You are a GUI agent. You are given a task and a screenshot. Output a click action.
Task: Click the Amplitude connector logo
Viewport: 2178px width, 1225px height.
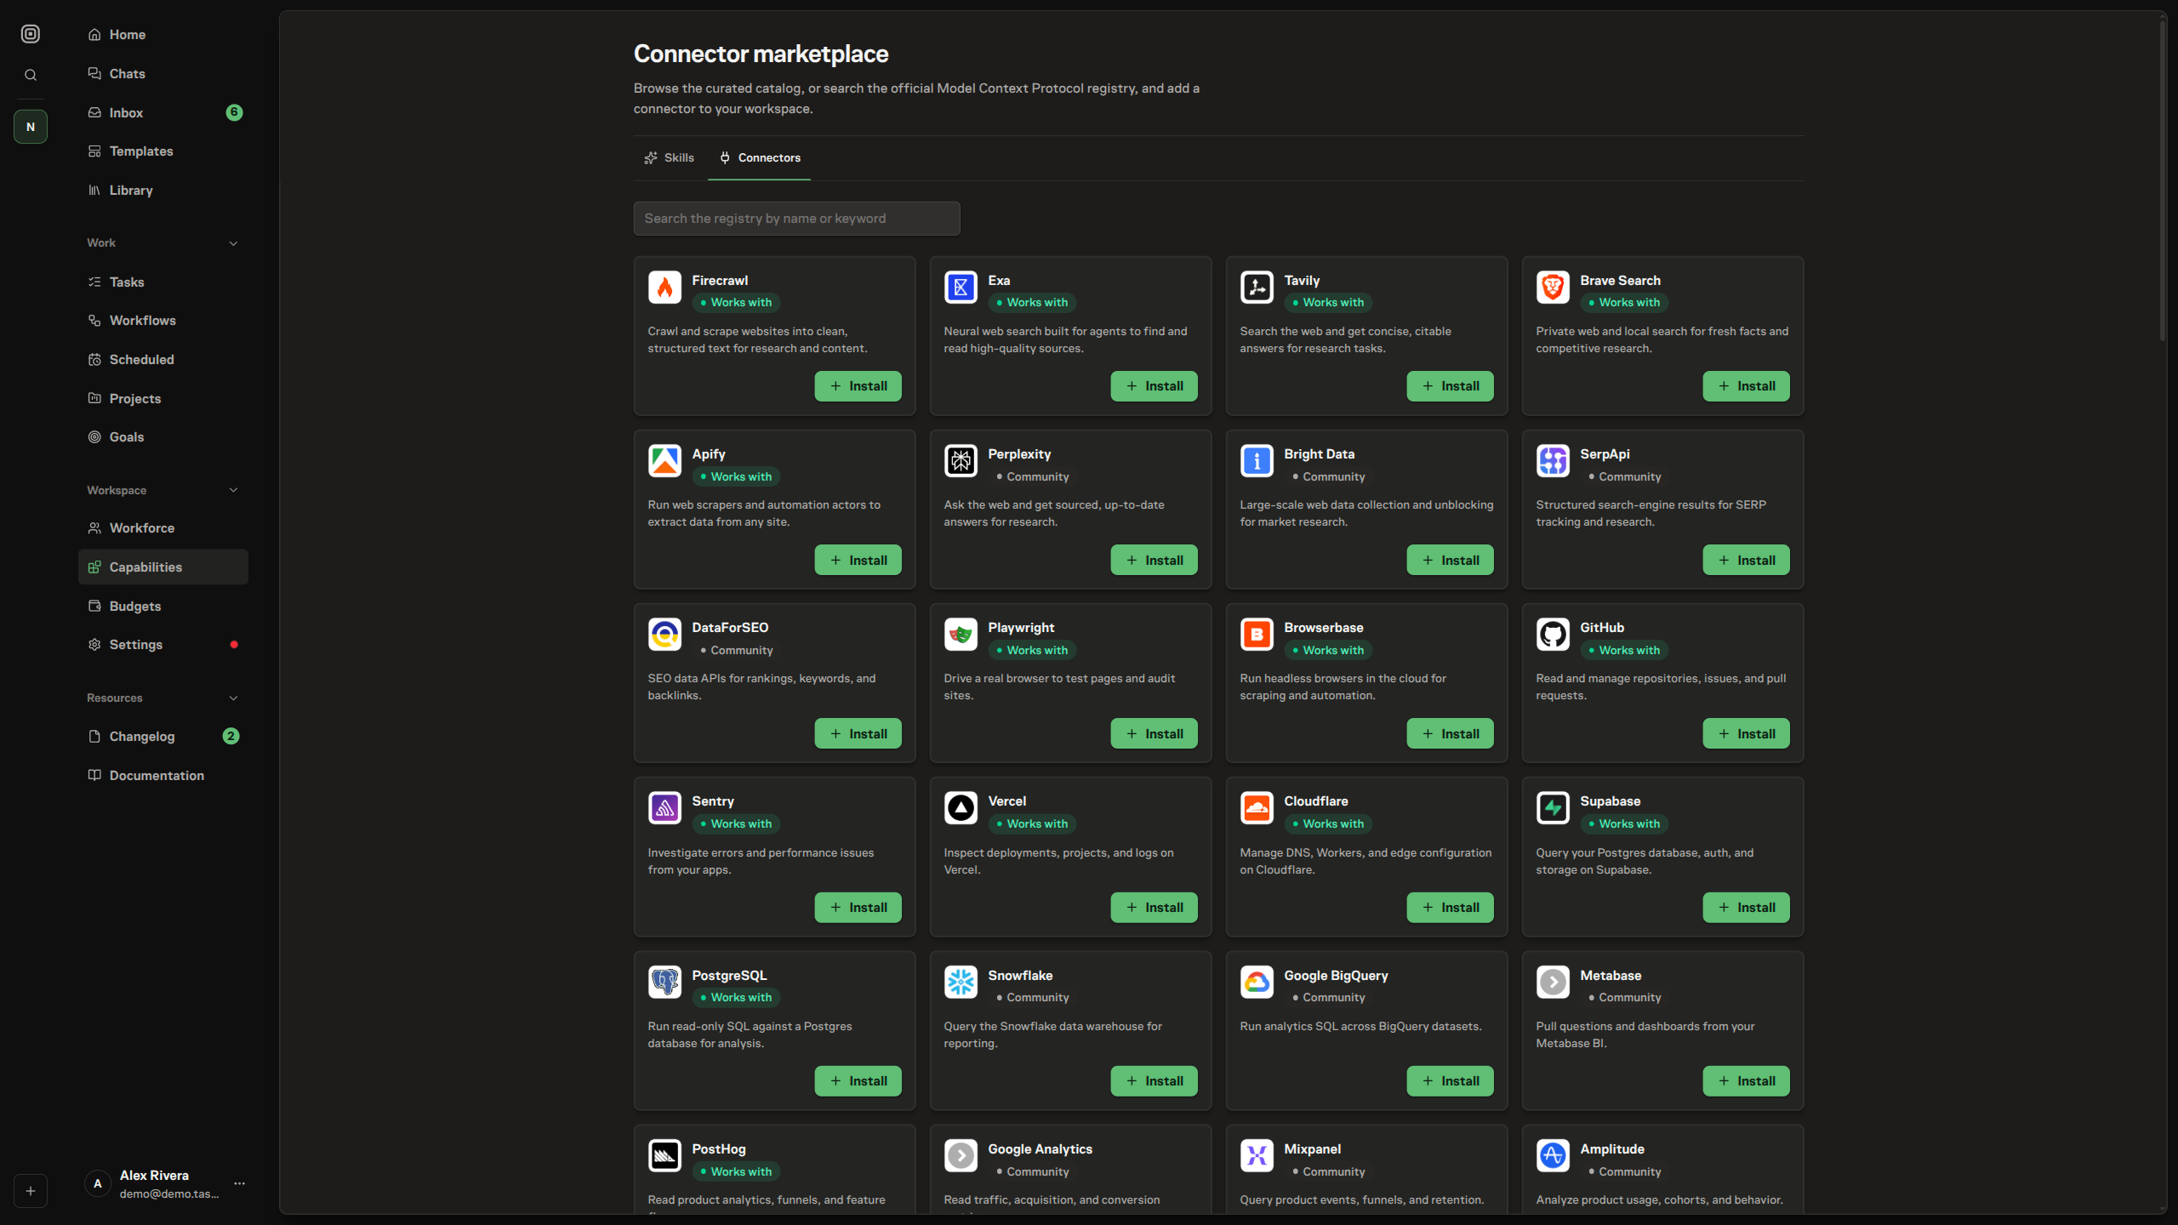pyautogui.click(x=1553, y=1156)
